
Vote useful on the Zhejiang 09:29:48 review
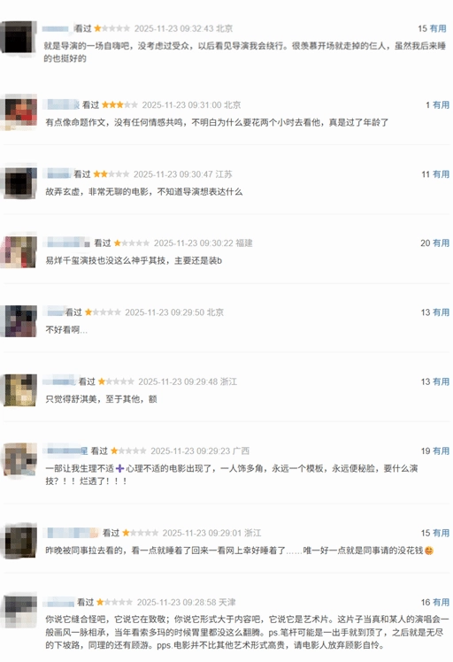point(441,381)
